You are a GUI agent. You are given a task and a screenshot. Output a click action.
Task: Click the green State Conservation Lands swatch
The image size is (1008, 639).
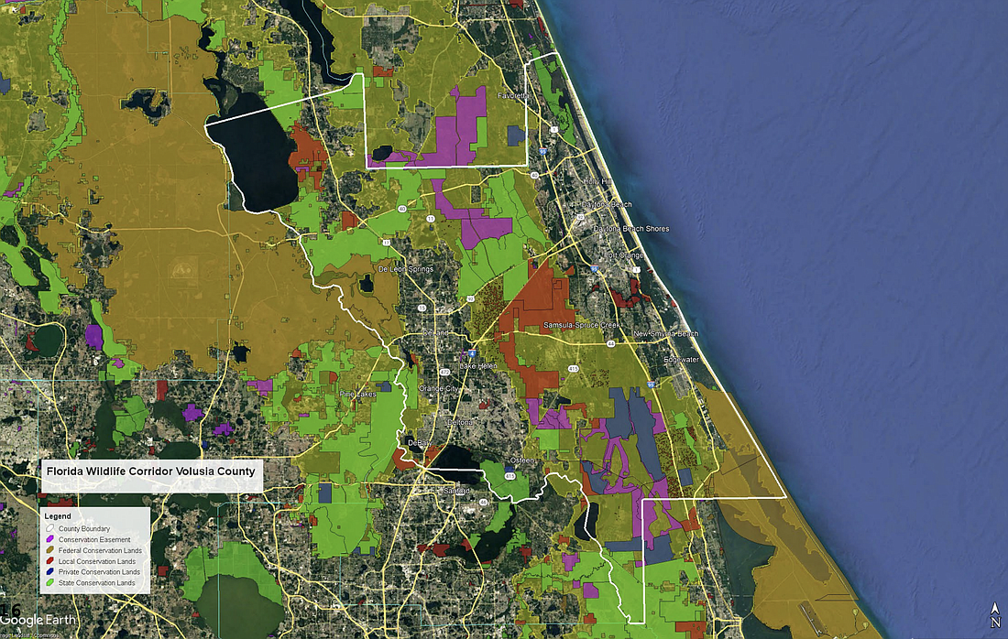[x=51, y=583]
